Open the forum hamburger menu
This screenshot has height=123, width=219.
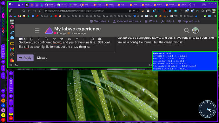pos(37,30)
